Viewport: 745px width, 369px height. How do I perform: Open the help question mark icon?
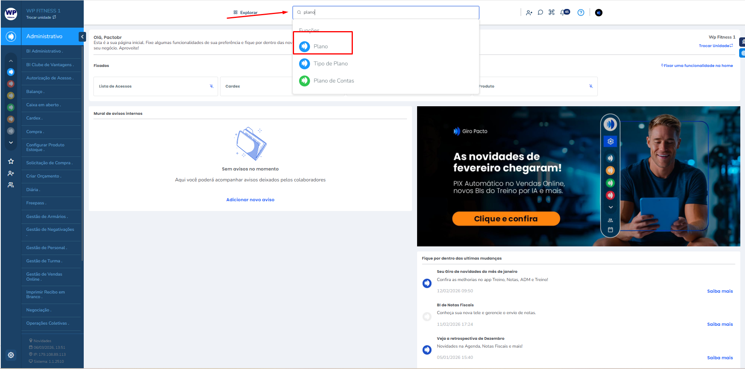point(581,12)
